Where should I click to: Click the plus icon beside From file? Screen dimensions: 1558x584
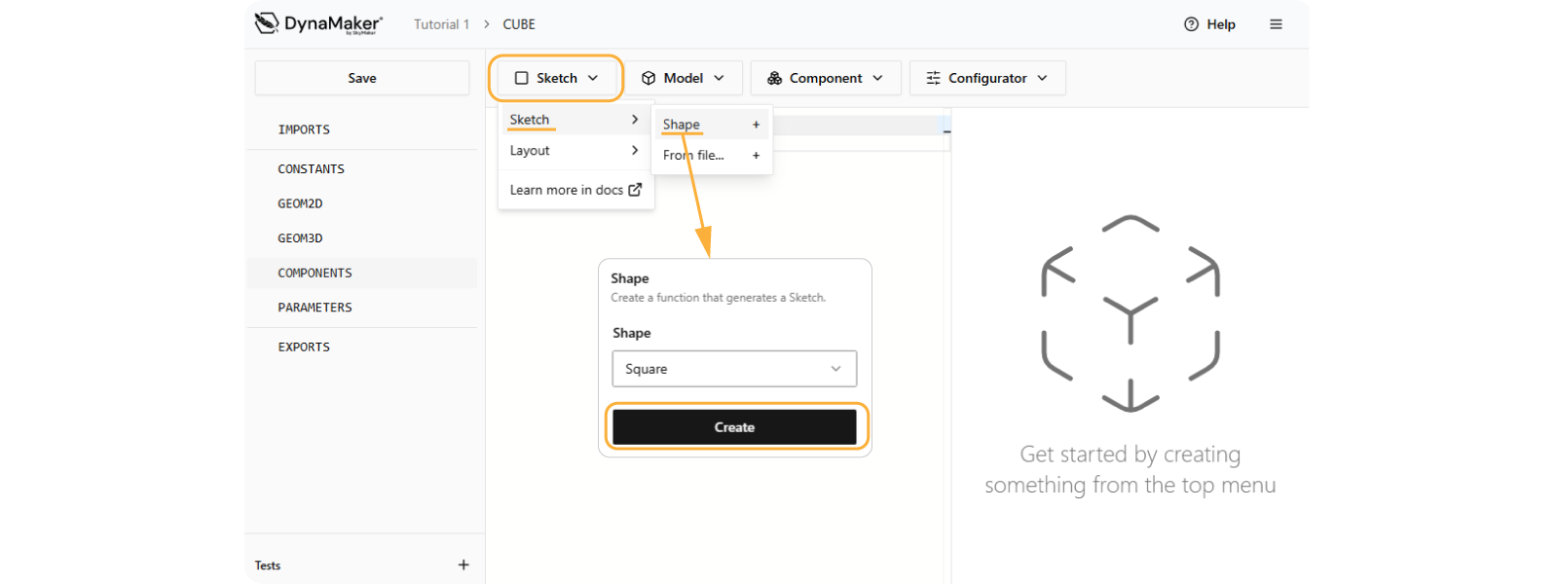(x=756, y=155)
